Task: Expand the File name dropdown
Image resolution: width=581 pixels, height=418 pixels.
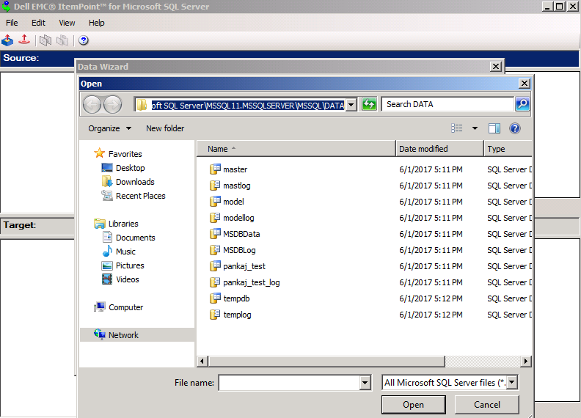Action: (x=365, y=383)
